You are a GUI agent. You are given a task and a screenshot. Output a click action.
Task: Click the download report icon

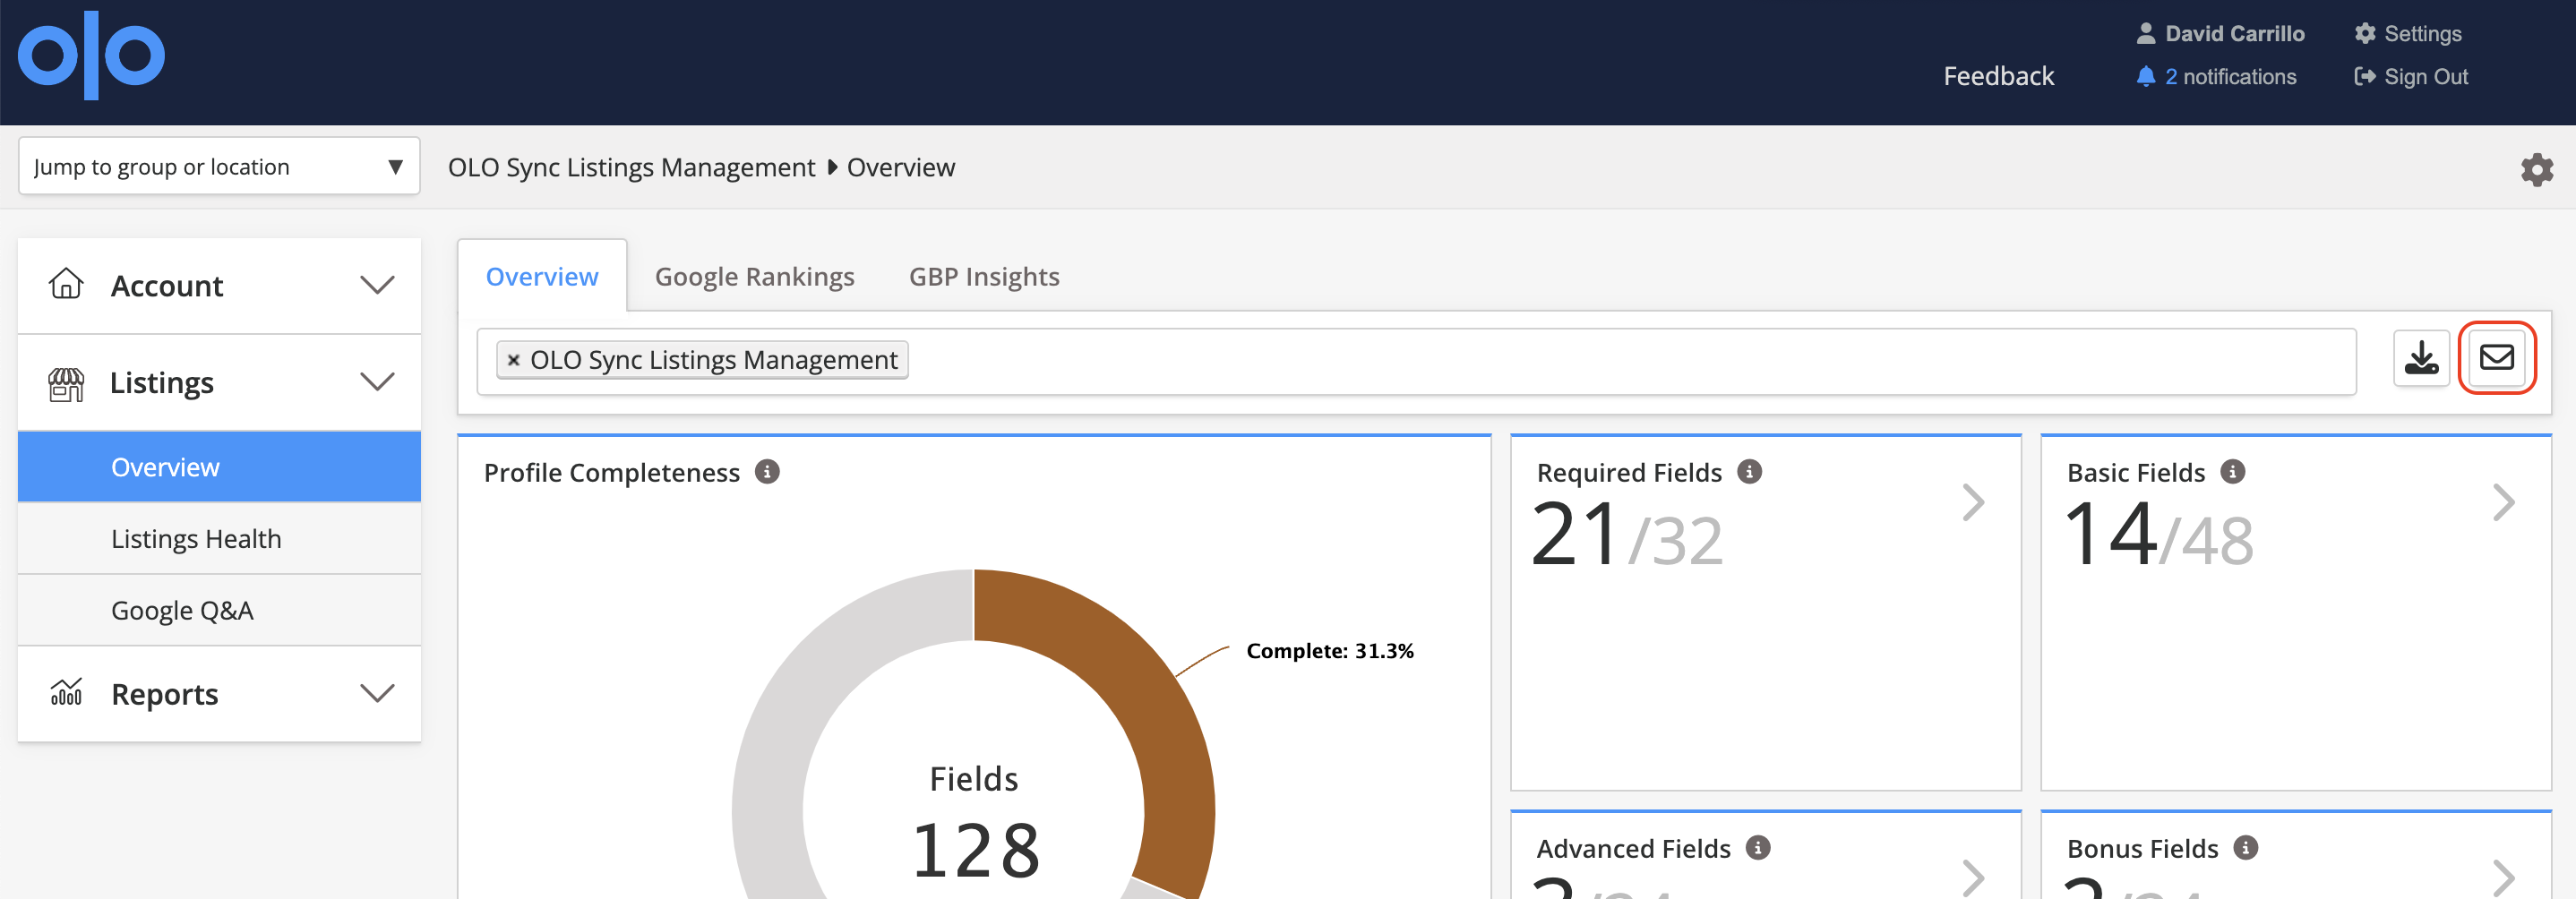click(x=2420, y=358)
